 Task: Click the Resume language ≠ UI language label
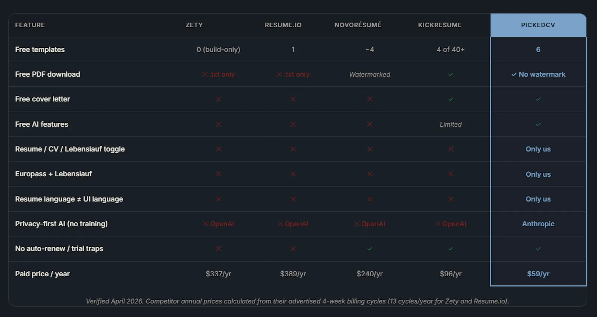coord(69,199)
